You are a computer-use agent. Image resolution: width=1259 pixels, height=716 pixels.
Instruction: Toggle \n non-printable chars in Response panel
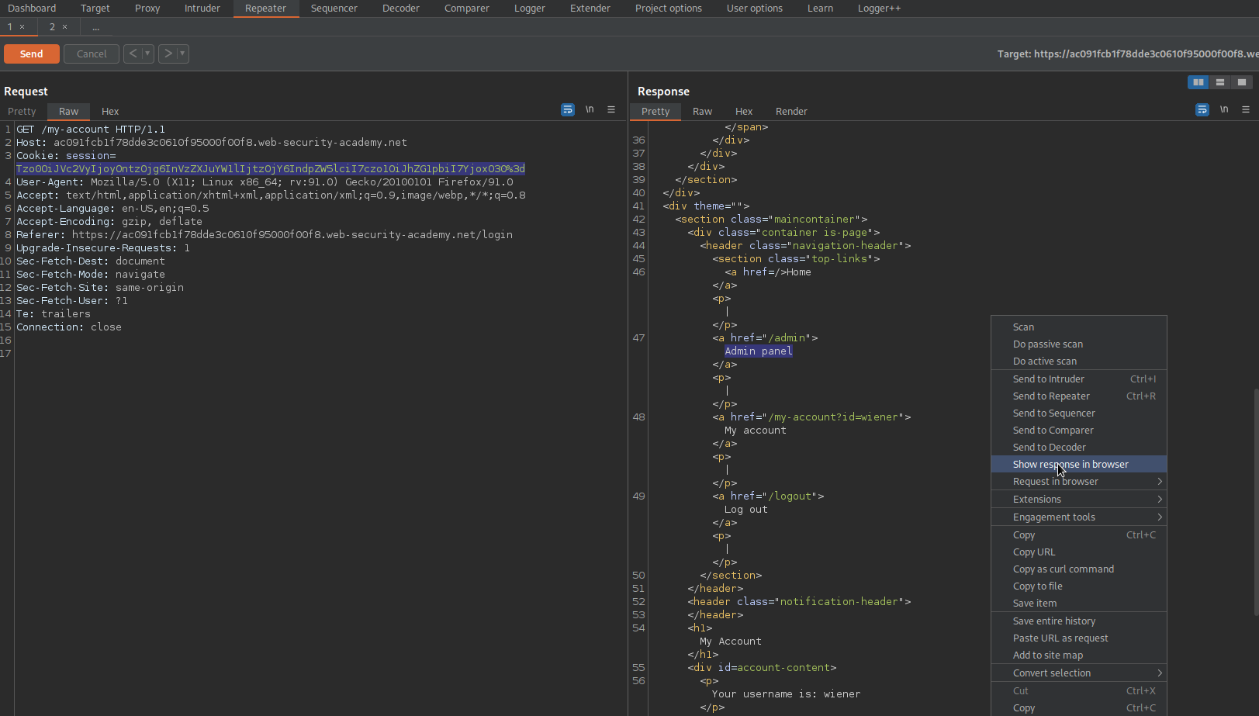[x=1224, y=110]
